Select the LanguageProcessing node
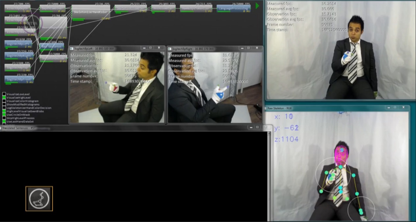This screenshot has height=222, width=416. [x=233, y=8]
